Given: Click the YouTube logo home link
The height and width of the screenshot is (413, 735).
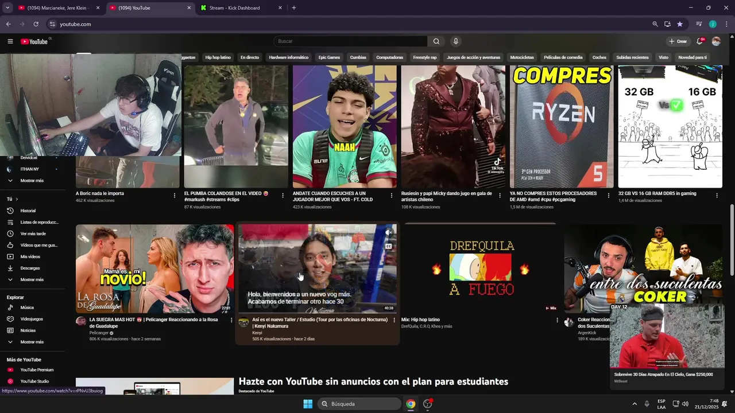Looking at the screenshot, I should coord(34,41).
